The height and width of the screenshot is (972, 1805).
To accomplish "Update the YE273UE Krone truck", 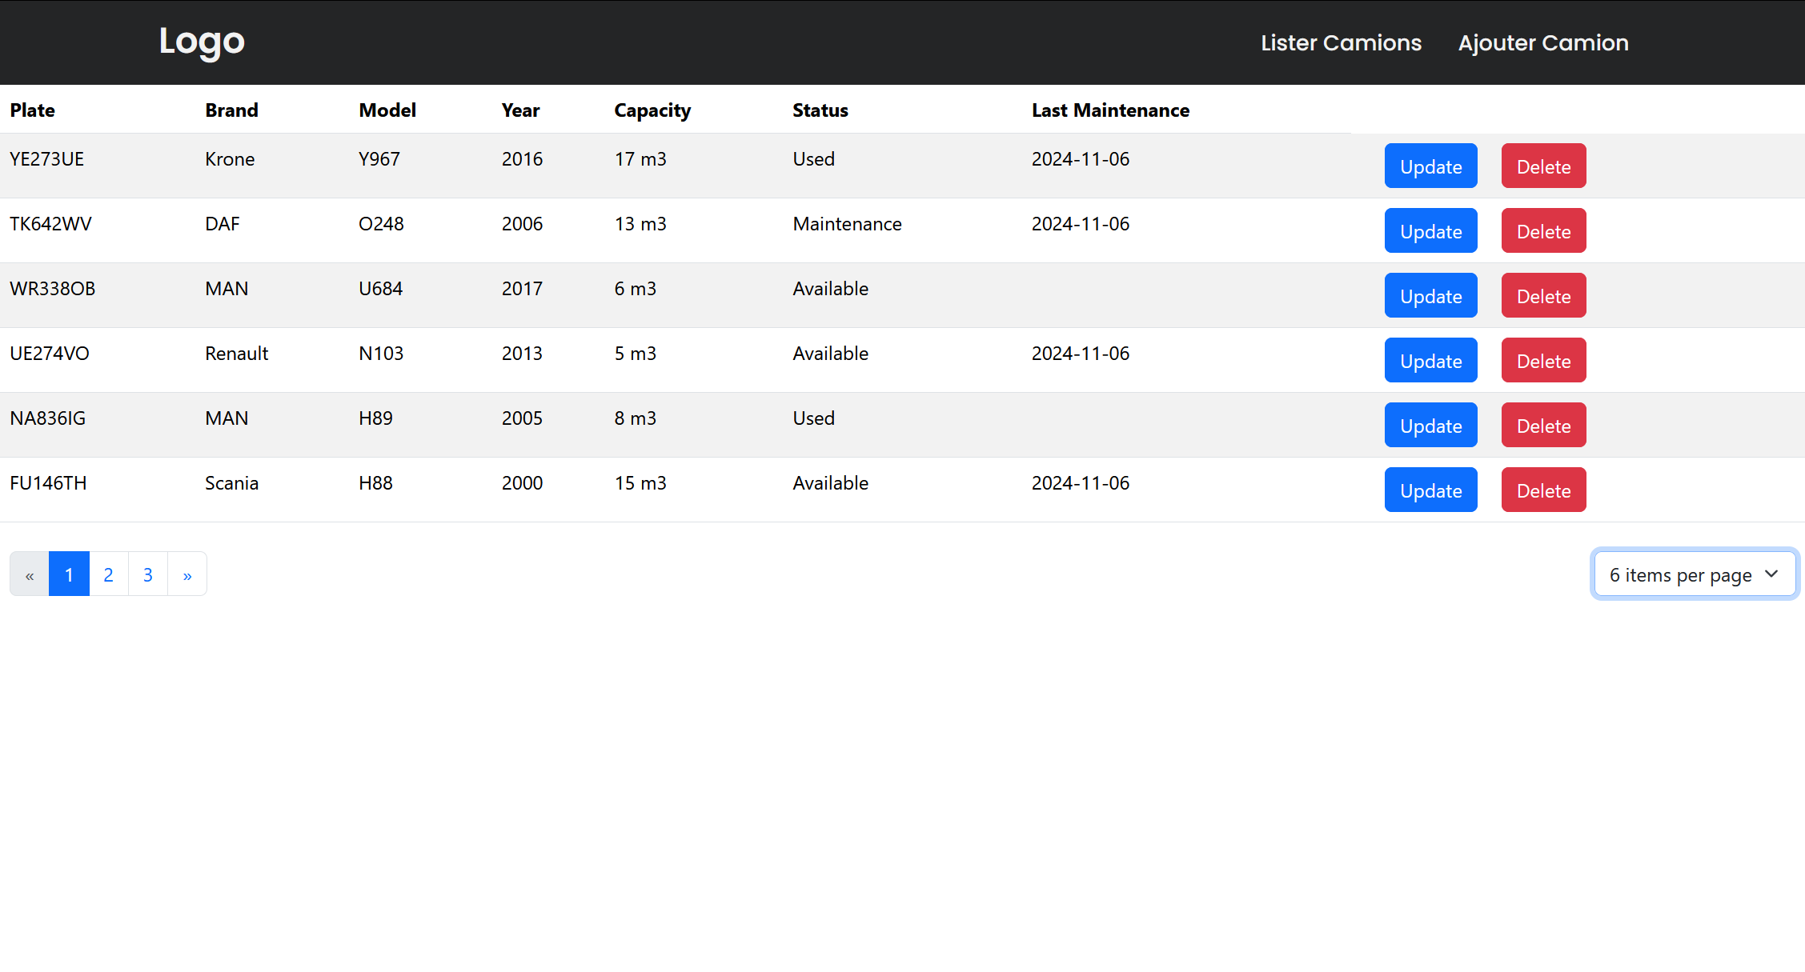I will (1430, 166).
